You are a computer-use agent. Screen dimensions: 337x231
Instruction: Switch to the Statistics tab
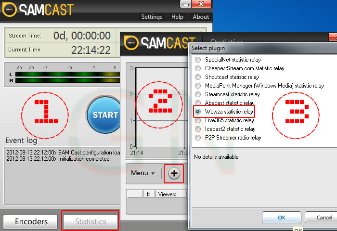(91, 221)
